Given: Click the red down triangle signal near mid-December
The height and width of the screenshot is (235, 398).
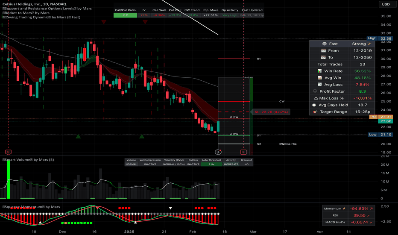Looking at the screenshot, I should 104,22.
